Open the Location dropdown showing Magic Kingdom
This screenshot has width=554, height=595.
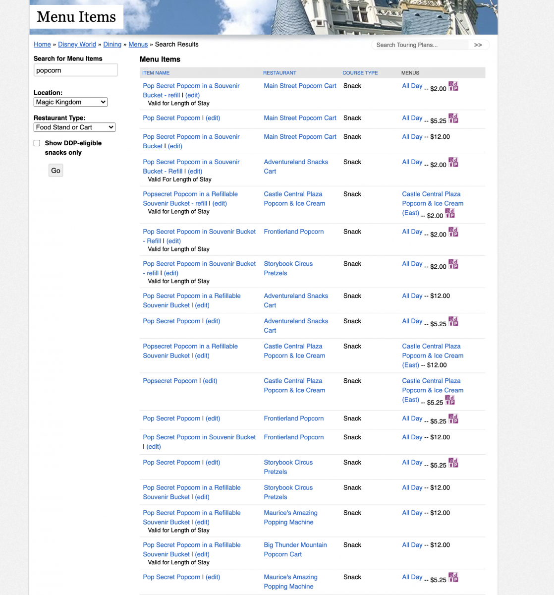70,102
